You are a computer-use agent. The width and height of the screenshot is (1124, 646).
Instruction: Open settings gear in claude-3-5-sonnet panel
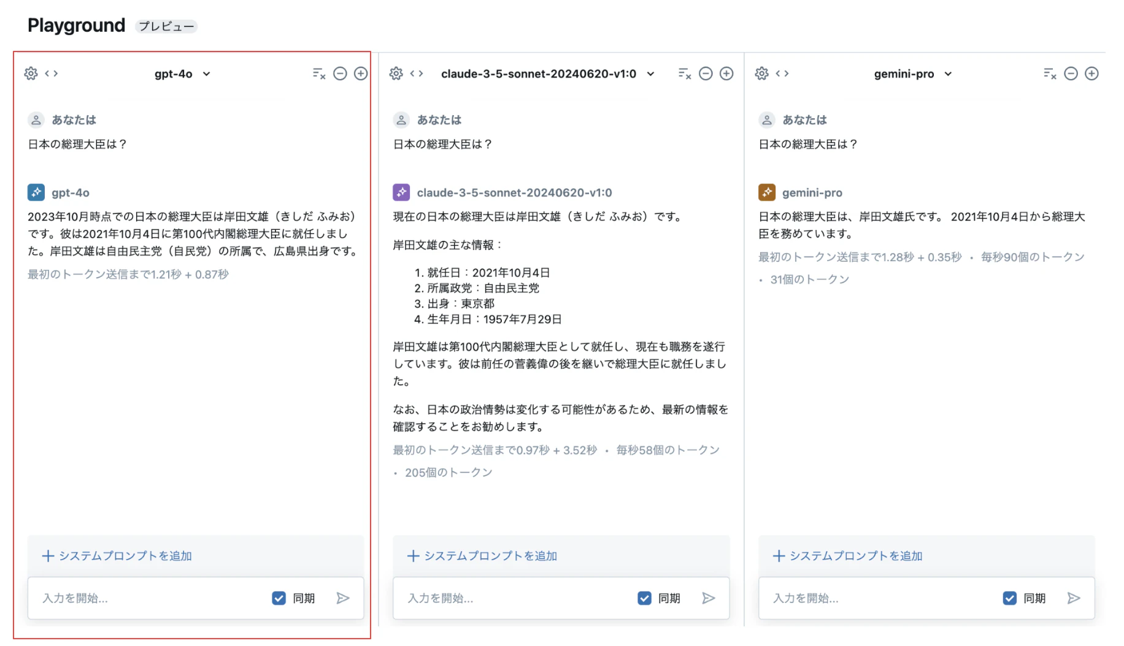(x=396, y=74)
